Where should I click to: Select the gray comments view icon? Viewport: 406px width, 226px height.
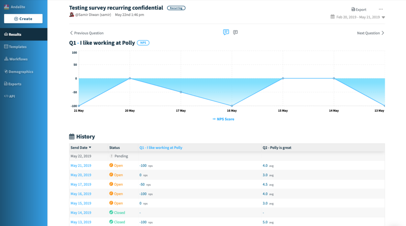[x=236, y=33]
